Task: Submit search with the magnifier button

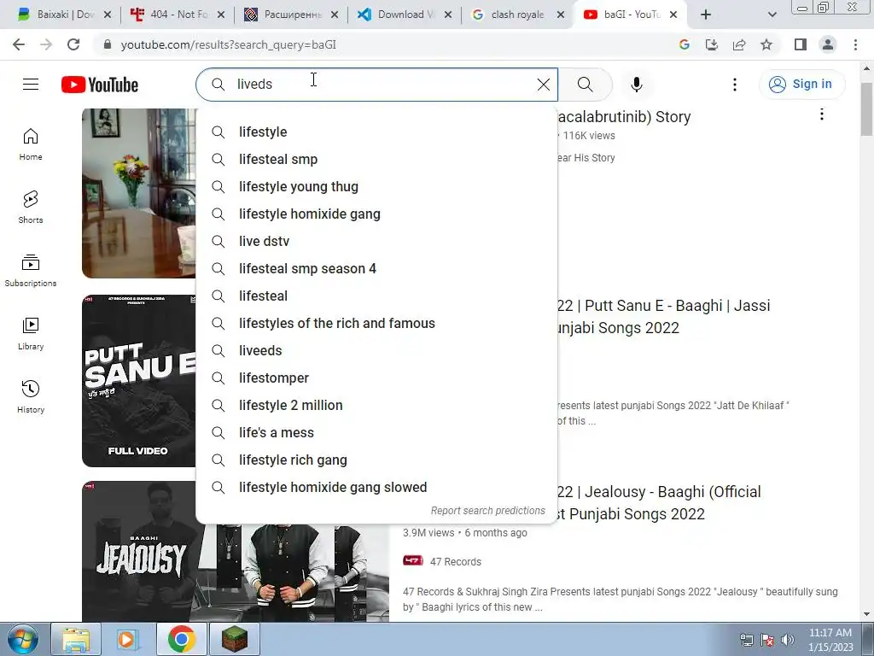Action: point(585,85)
